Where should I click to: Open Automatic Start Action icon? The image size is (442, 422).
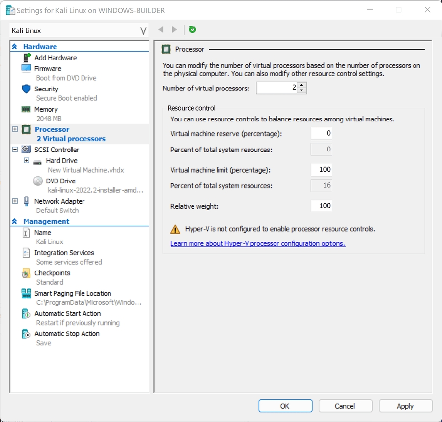tap(27, 313)
